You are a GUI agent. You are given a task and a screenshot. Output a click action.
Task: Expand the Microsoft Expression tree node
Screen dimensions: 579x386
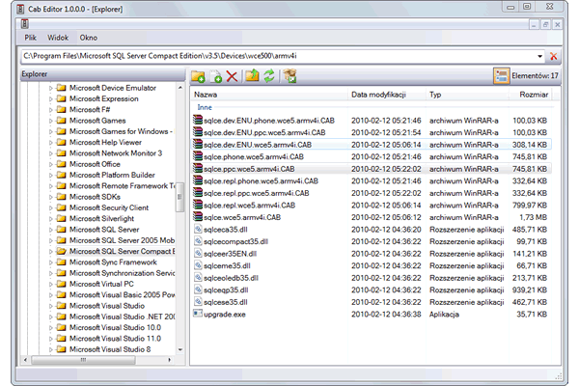(51, 98)
